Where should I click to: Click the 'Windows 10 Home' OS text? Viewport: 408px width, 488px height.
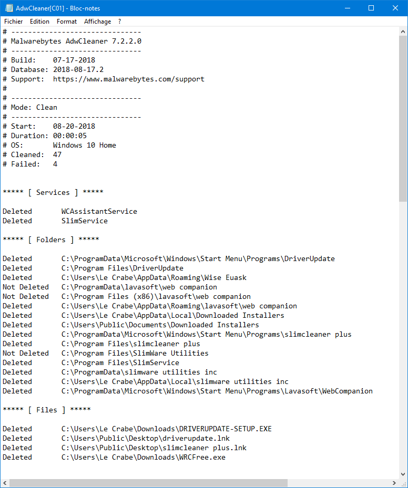(x=85, y=145)
